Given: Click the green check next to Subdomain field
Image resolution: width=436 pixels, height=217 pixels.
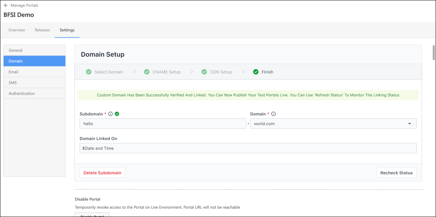Looking at the screenshot, I should (x=117, y=114).
